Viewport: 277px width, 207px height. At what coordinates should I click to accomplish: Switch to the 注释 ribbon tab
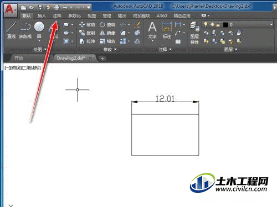click(x=57, y=15)
